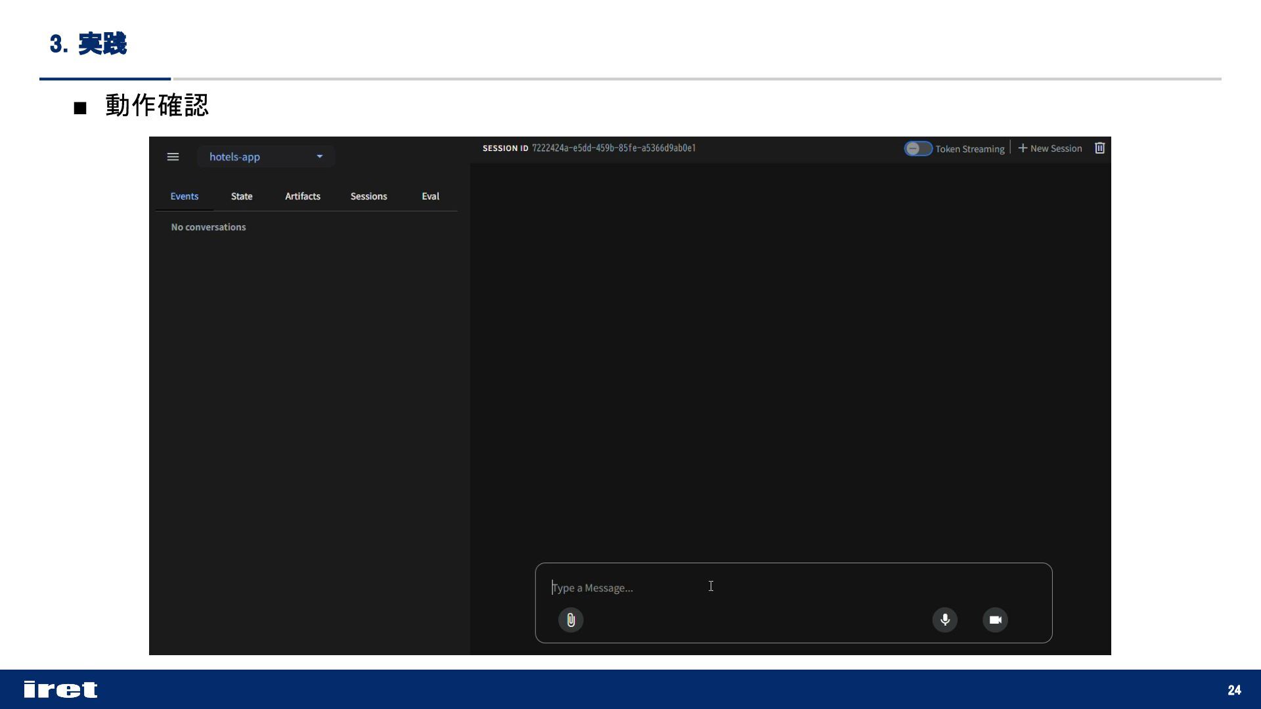Click the delete session trash icon

point(1100,148)
